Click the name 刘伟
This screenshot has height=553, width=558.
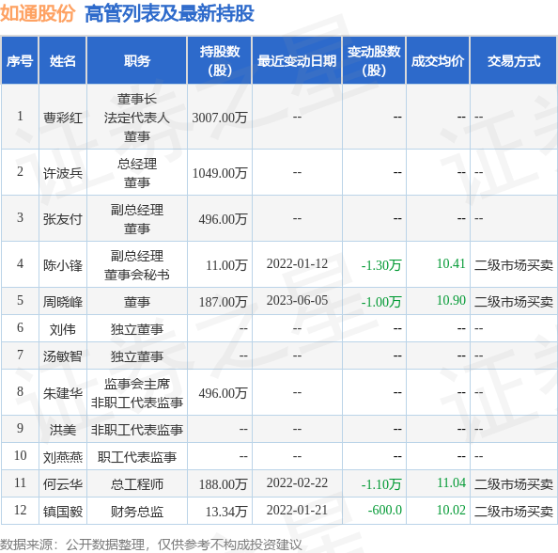[x=63, y=329]
